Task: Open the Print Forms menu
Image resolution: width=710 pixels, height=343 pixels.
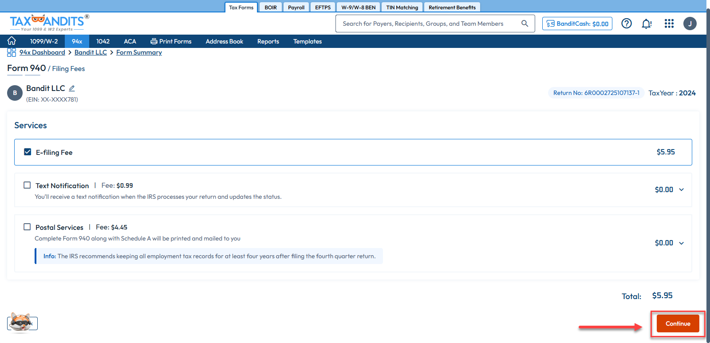Action: 171,41
